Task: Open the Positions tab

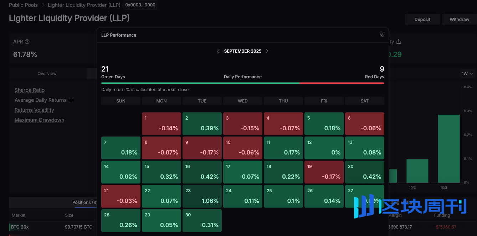Action: click(x=84, y=202)
